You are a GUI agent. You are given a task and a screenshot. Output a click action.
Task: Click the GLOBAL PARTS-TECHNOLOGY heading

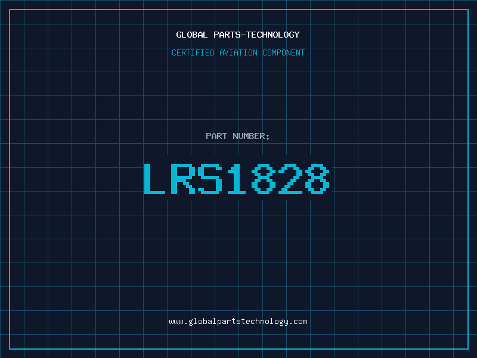click(x=238, y=35)
